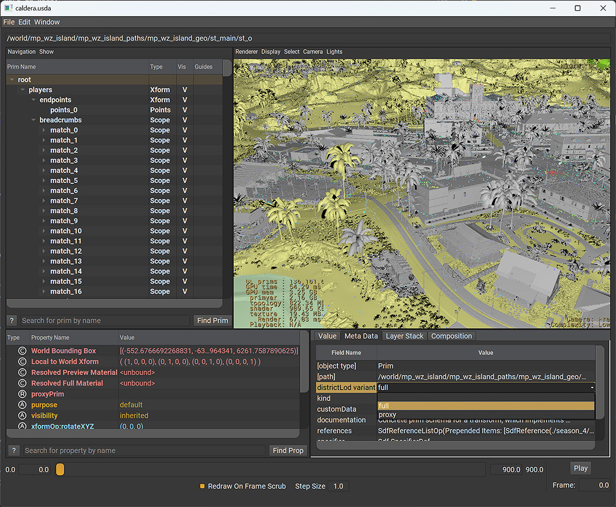Collapse the breadcrumbs tree node
The height and width of the screenshot is (507, 616).
tap(34, 120)
